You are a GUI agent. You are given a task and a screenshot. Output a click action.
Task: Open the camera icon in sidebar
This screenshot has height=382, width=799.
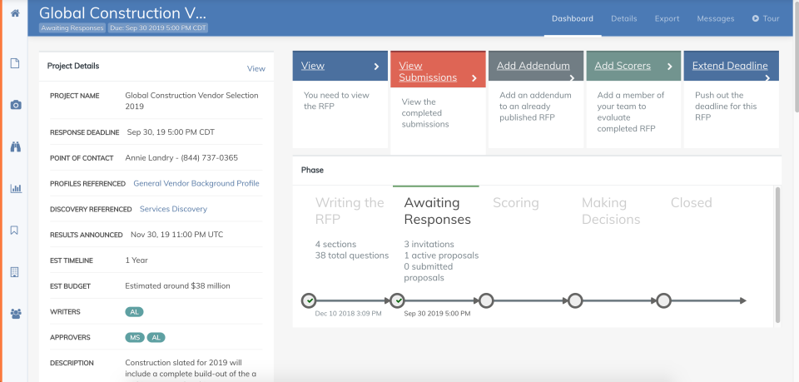[x=16, y=105]
